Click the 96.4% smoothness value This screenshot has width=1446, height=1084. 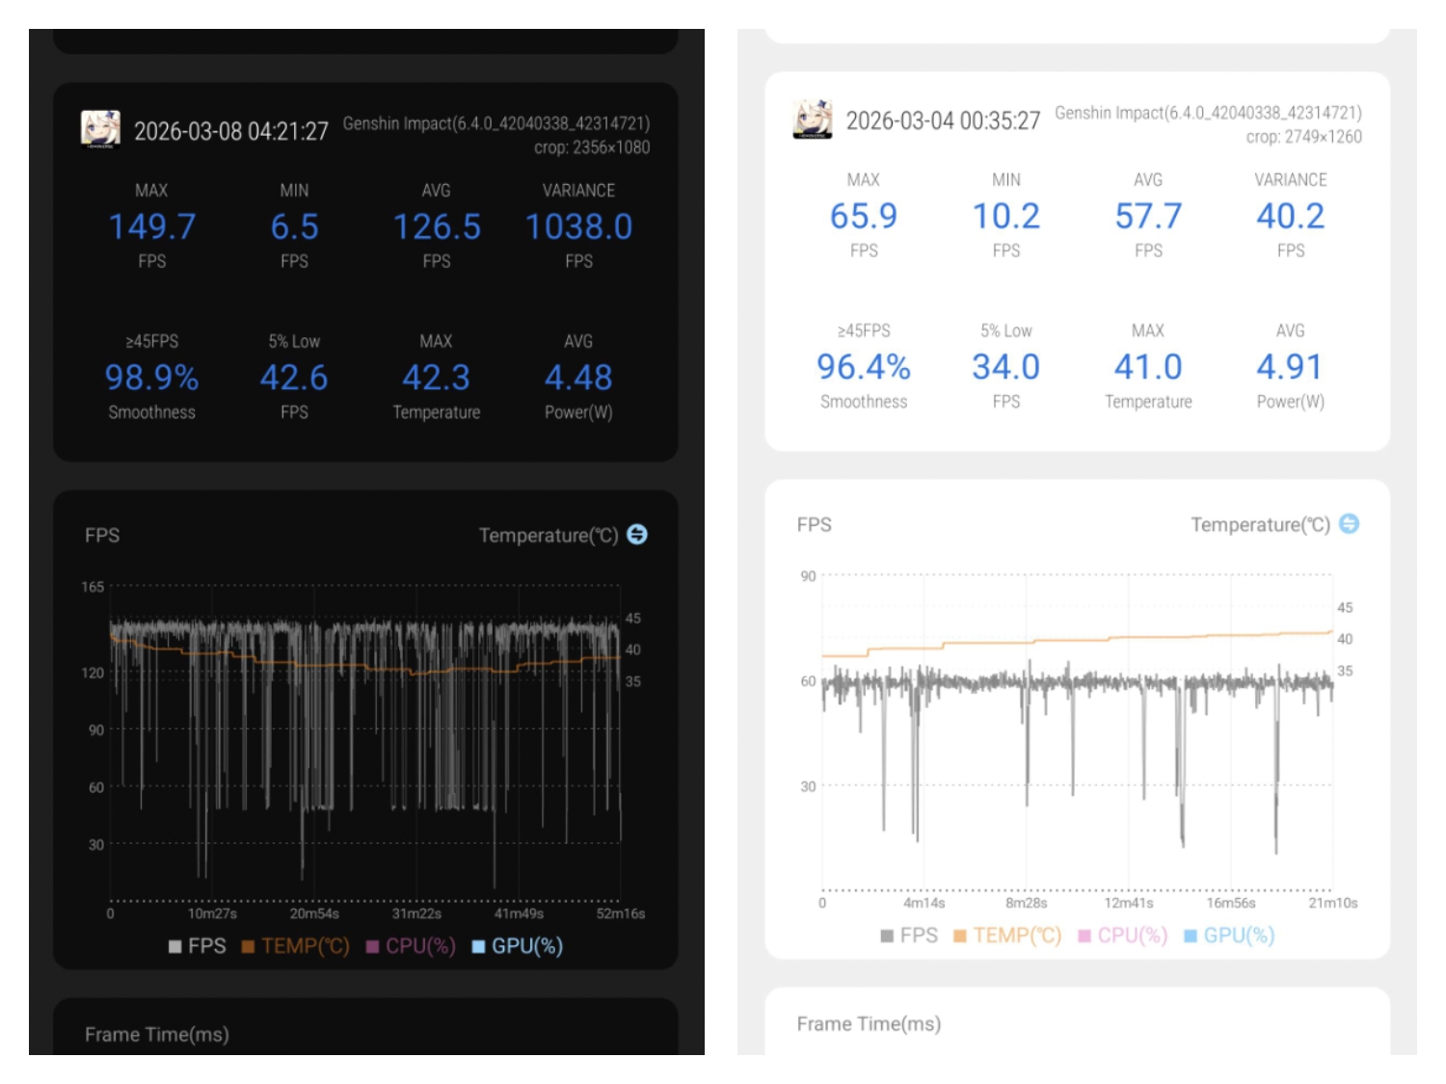(863, 367)
